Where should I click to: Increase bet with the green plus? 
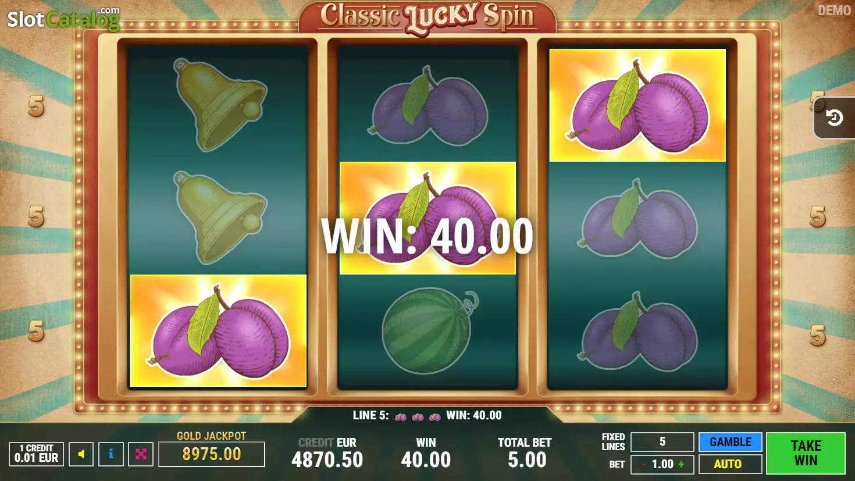click(x=682, y=464)
